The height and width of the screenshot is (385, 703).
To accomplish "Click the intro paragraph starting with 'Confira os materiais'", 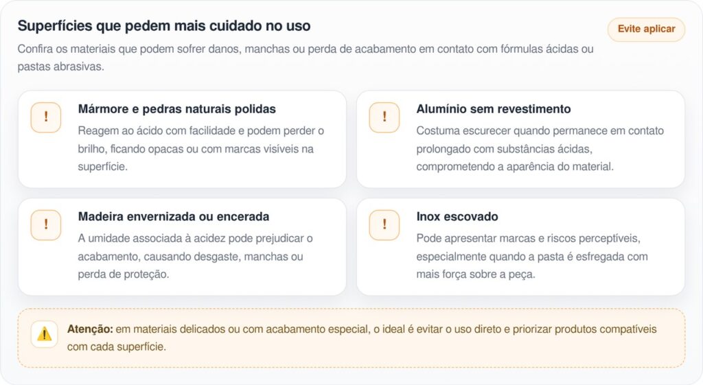I will (306, 49).
